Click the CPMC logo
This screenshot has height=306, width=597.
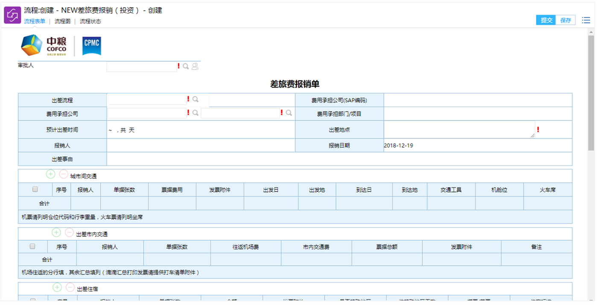pos(92,46)
